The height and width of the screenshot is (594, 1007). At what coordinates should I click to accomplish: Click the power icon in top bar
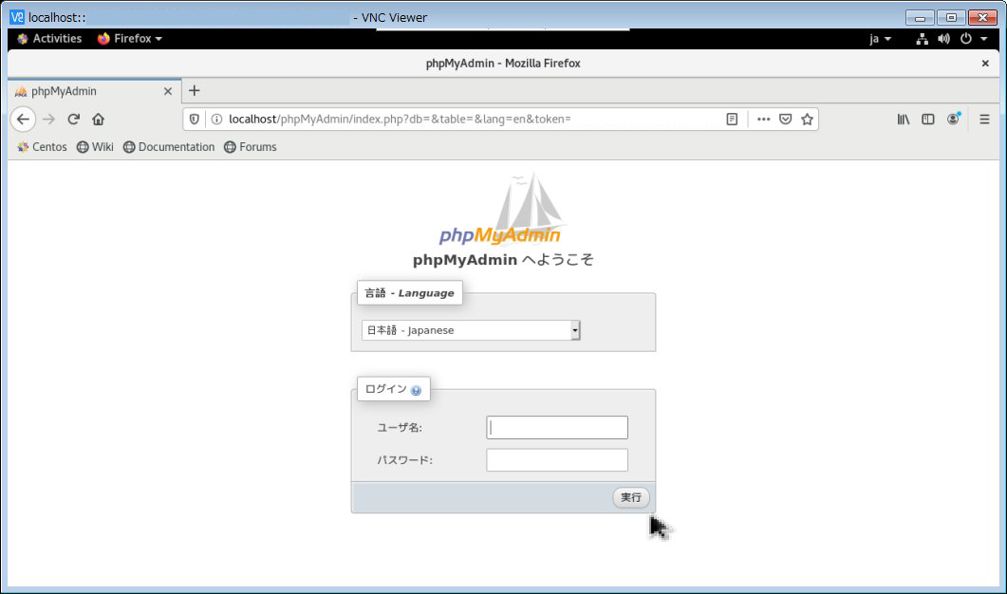[966, 39]
